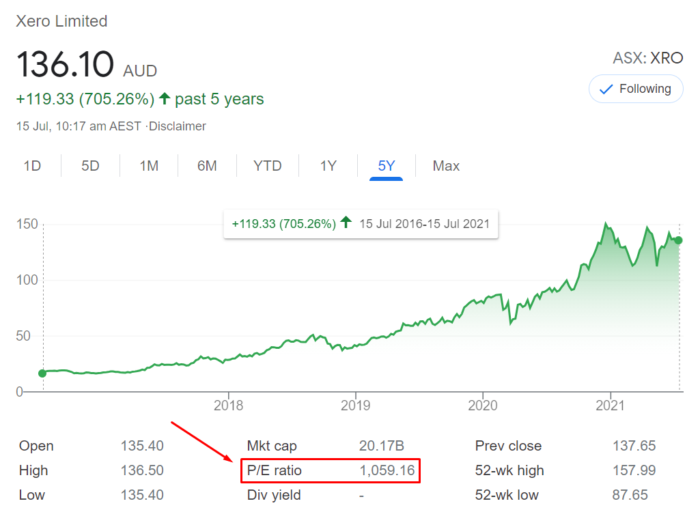
Task: Open the 1M chart range
Action: pyautogui.click(x=149, y=166)
